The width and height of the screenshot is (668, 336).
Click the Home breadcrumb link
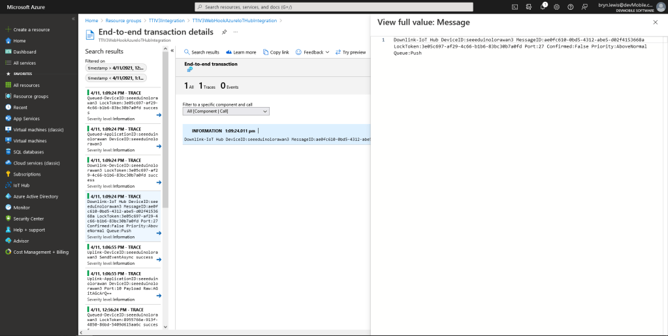click(x=91, y=21)
